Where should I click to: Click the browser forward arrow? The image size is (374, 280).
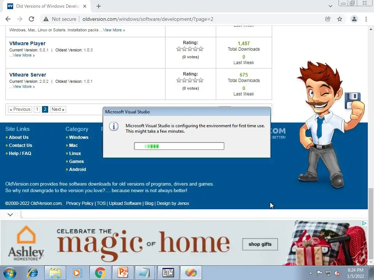tap(20, 19)
